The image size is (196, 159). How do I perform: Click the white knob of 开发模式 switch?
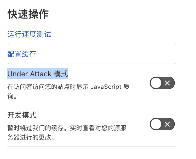[156, 124]
